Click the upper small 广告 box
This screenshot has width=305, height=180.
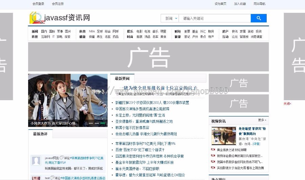239,83
